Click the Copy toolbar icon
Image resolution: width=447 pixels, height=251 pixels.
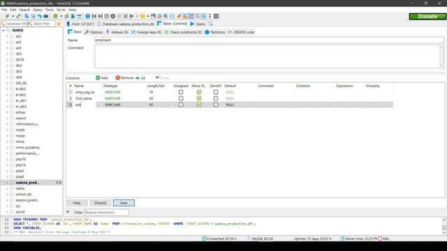pyautogui.click(x=27, y=16)
